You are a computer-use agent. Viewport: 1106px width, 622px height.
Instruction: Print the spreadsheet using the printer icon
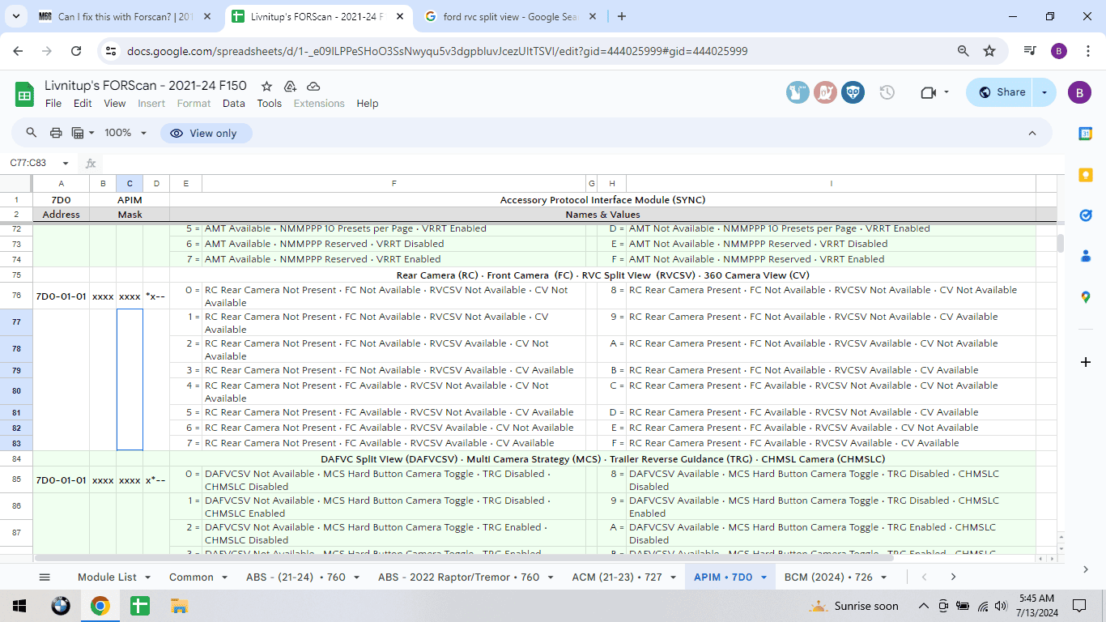tap(56, 133)
